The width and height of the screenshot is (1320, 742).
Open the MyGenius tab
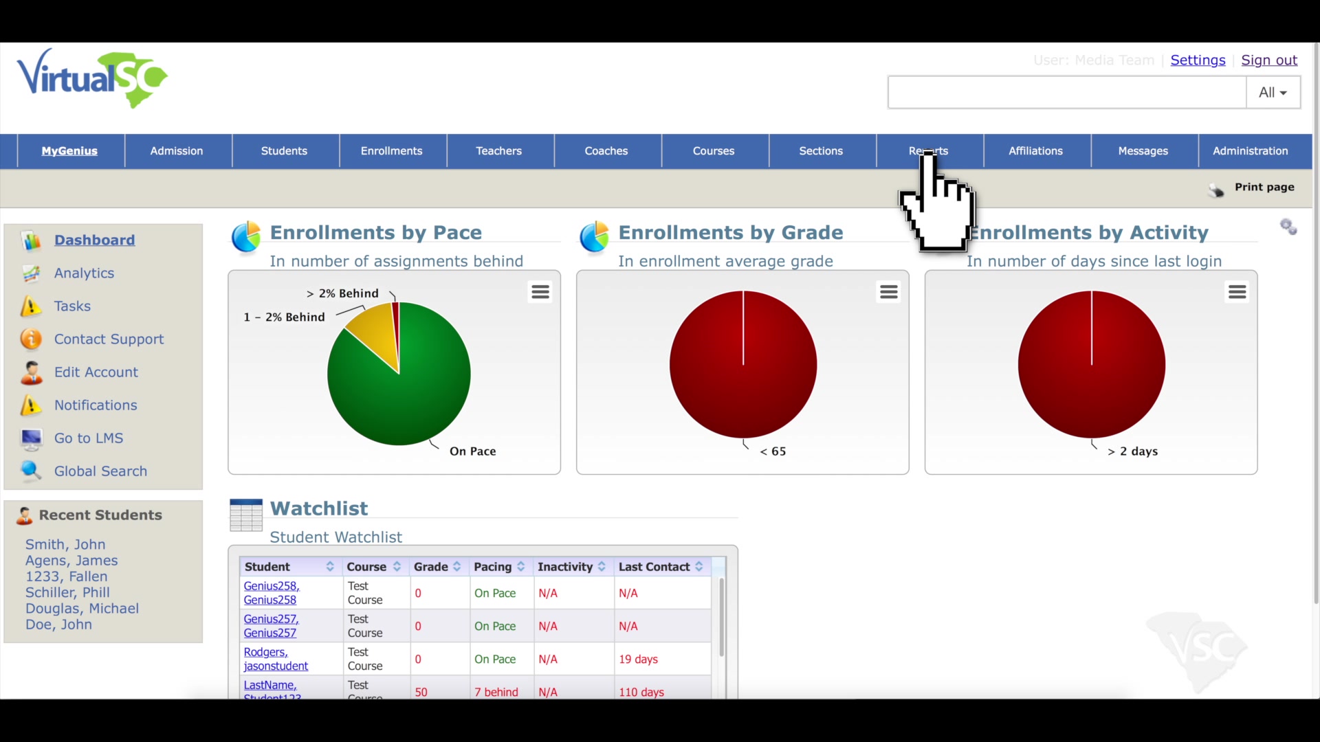coord(69,151)
